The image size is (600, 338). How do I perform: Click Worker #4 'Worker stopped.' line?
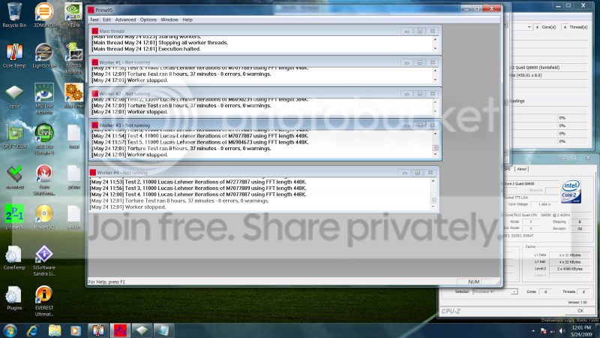click(x=127, y=207)
